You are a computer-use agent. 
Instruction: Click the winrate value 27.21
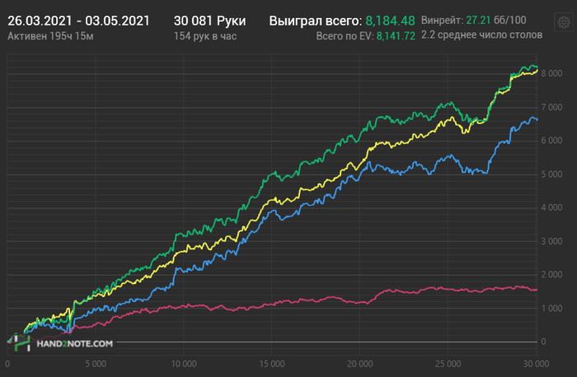pos(478,21)
